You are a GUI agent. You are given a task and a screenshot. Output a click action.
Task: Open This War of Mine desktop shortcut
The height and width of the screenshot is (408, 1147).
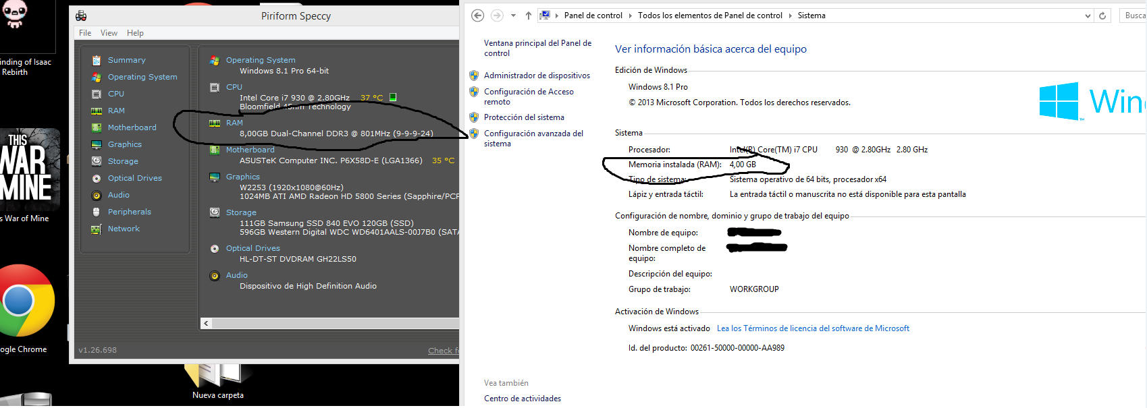28,175
